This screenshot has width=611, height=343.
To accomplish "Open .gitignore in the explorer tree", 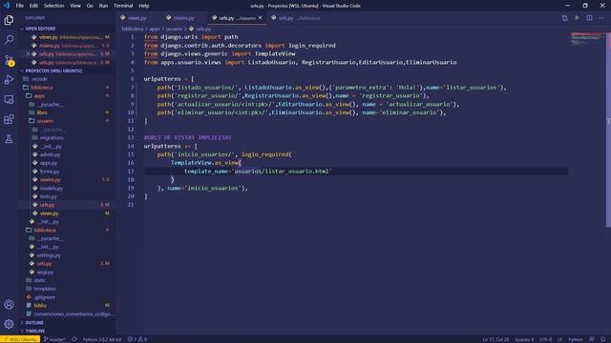I will (x=44, y=297).
